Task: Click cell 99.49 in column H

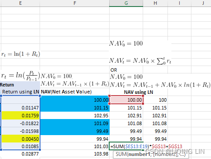Action: [155, 131]
